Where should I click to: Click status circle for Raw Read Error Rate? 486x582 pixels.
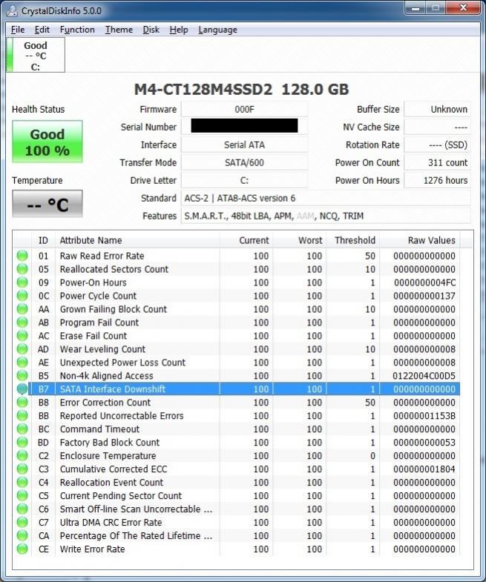[22, 256]
